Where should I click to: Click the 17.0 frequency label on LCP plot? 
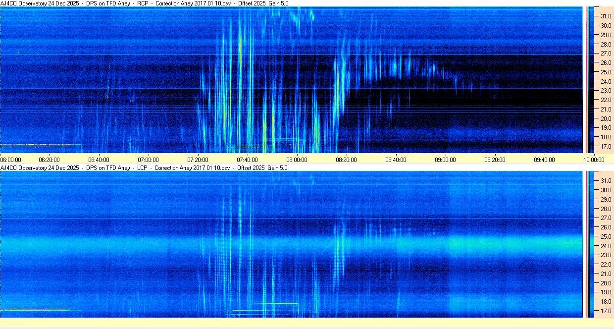click(606, 311)
